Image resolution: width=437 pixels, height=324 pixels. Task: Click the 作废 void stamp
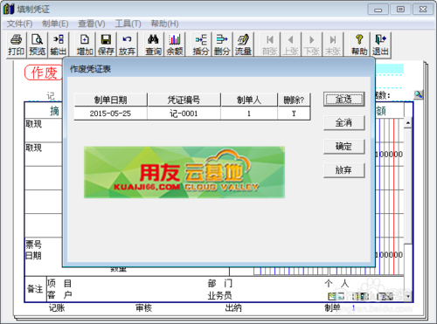(44, 72)
